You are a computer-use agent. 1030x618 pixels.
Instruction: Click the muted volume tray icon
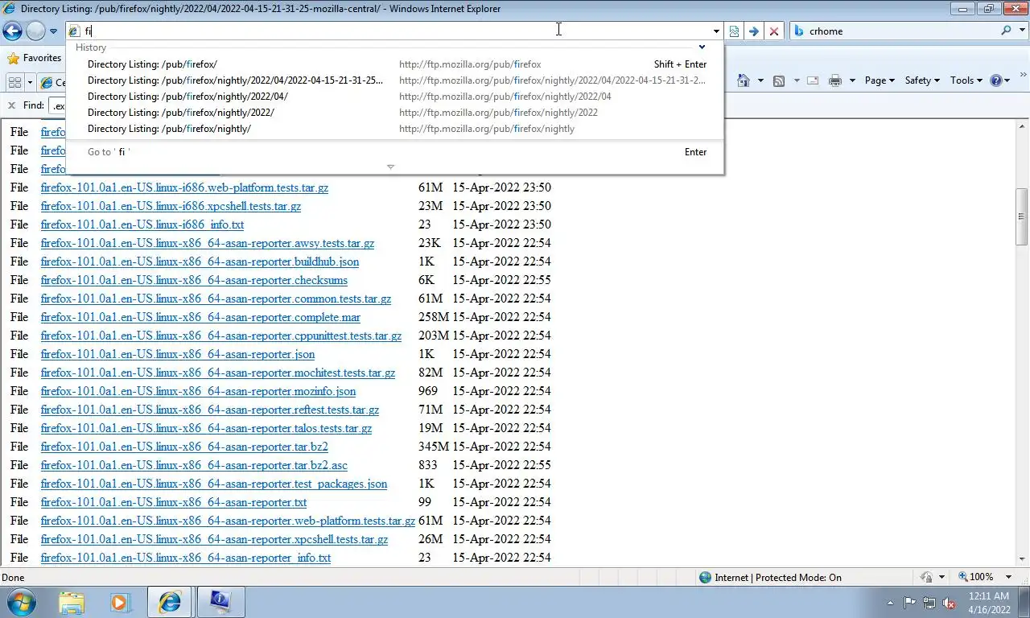point(949,602)
